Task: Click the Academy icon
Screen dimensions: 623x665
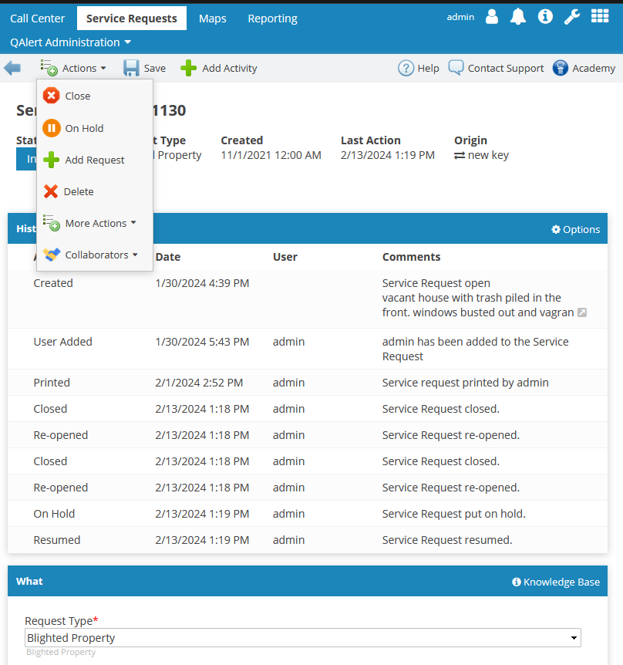Action: (561, 68)
